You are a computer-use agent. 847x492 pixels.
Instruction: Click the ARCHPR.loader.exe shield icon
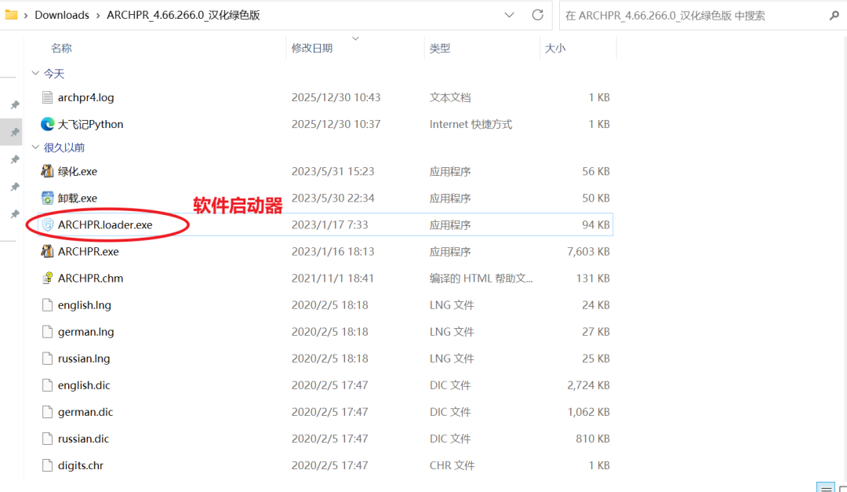point(48,224)
